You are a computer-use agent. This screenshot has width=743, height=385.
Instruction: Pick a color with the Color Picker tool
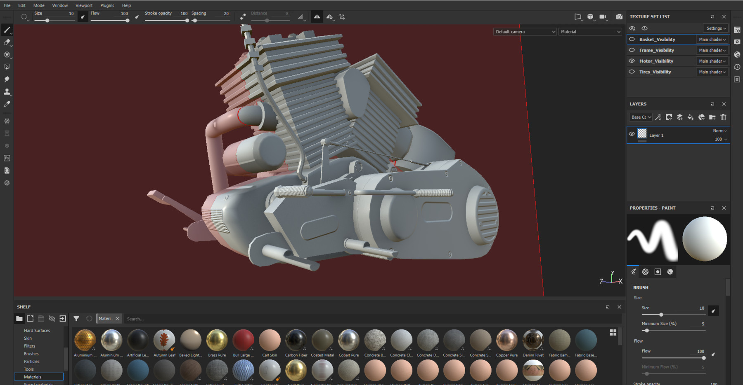(x=7, y=104)
